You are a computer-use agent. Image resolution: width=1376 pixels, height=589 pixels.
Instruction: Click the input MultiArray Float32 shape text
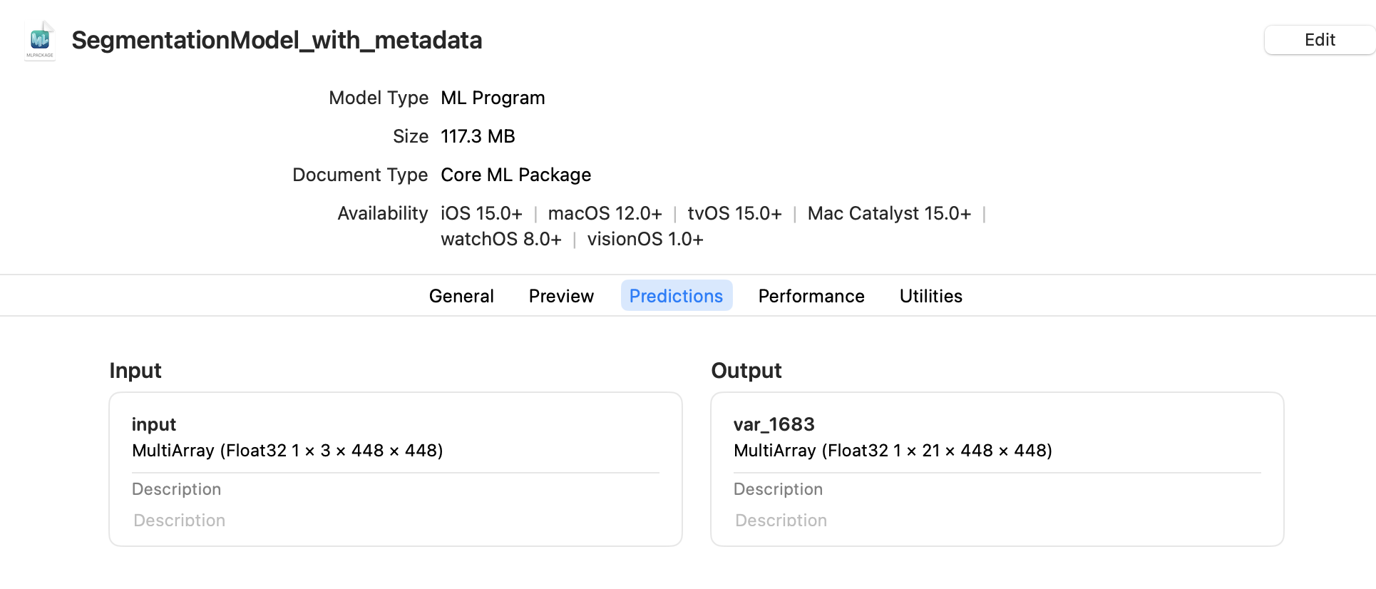(x=287, y=451)
